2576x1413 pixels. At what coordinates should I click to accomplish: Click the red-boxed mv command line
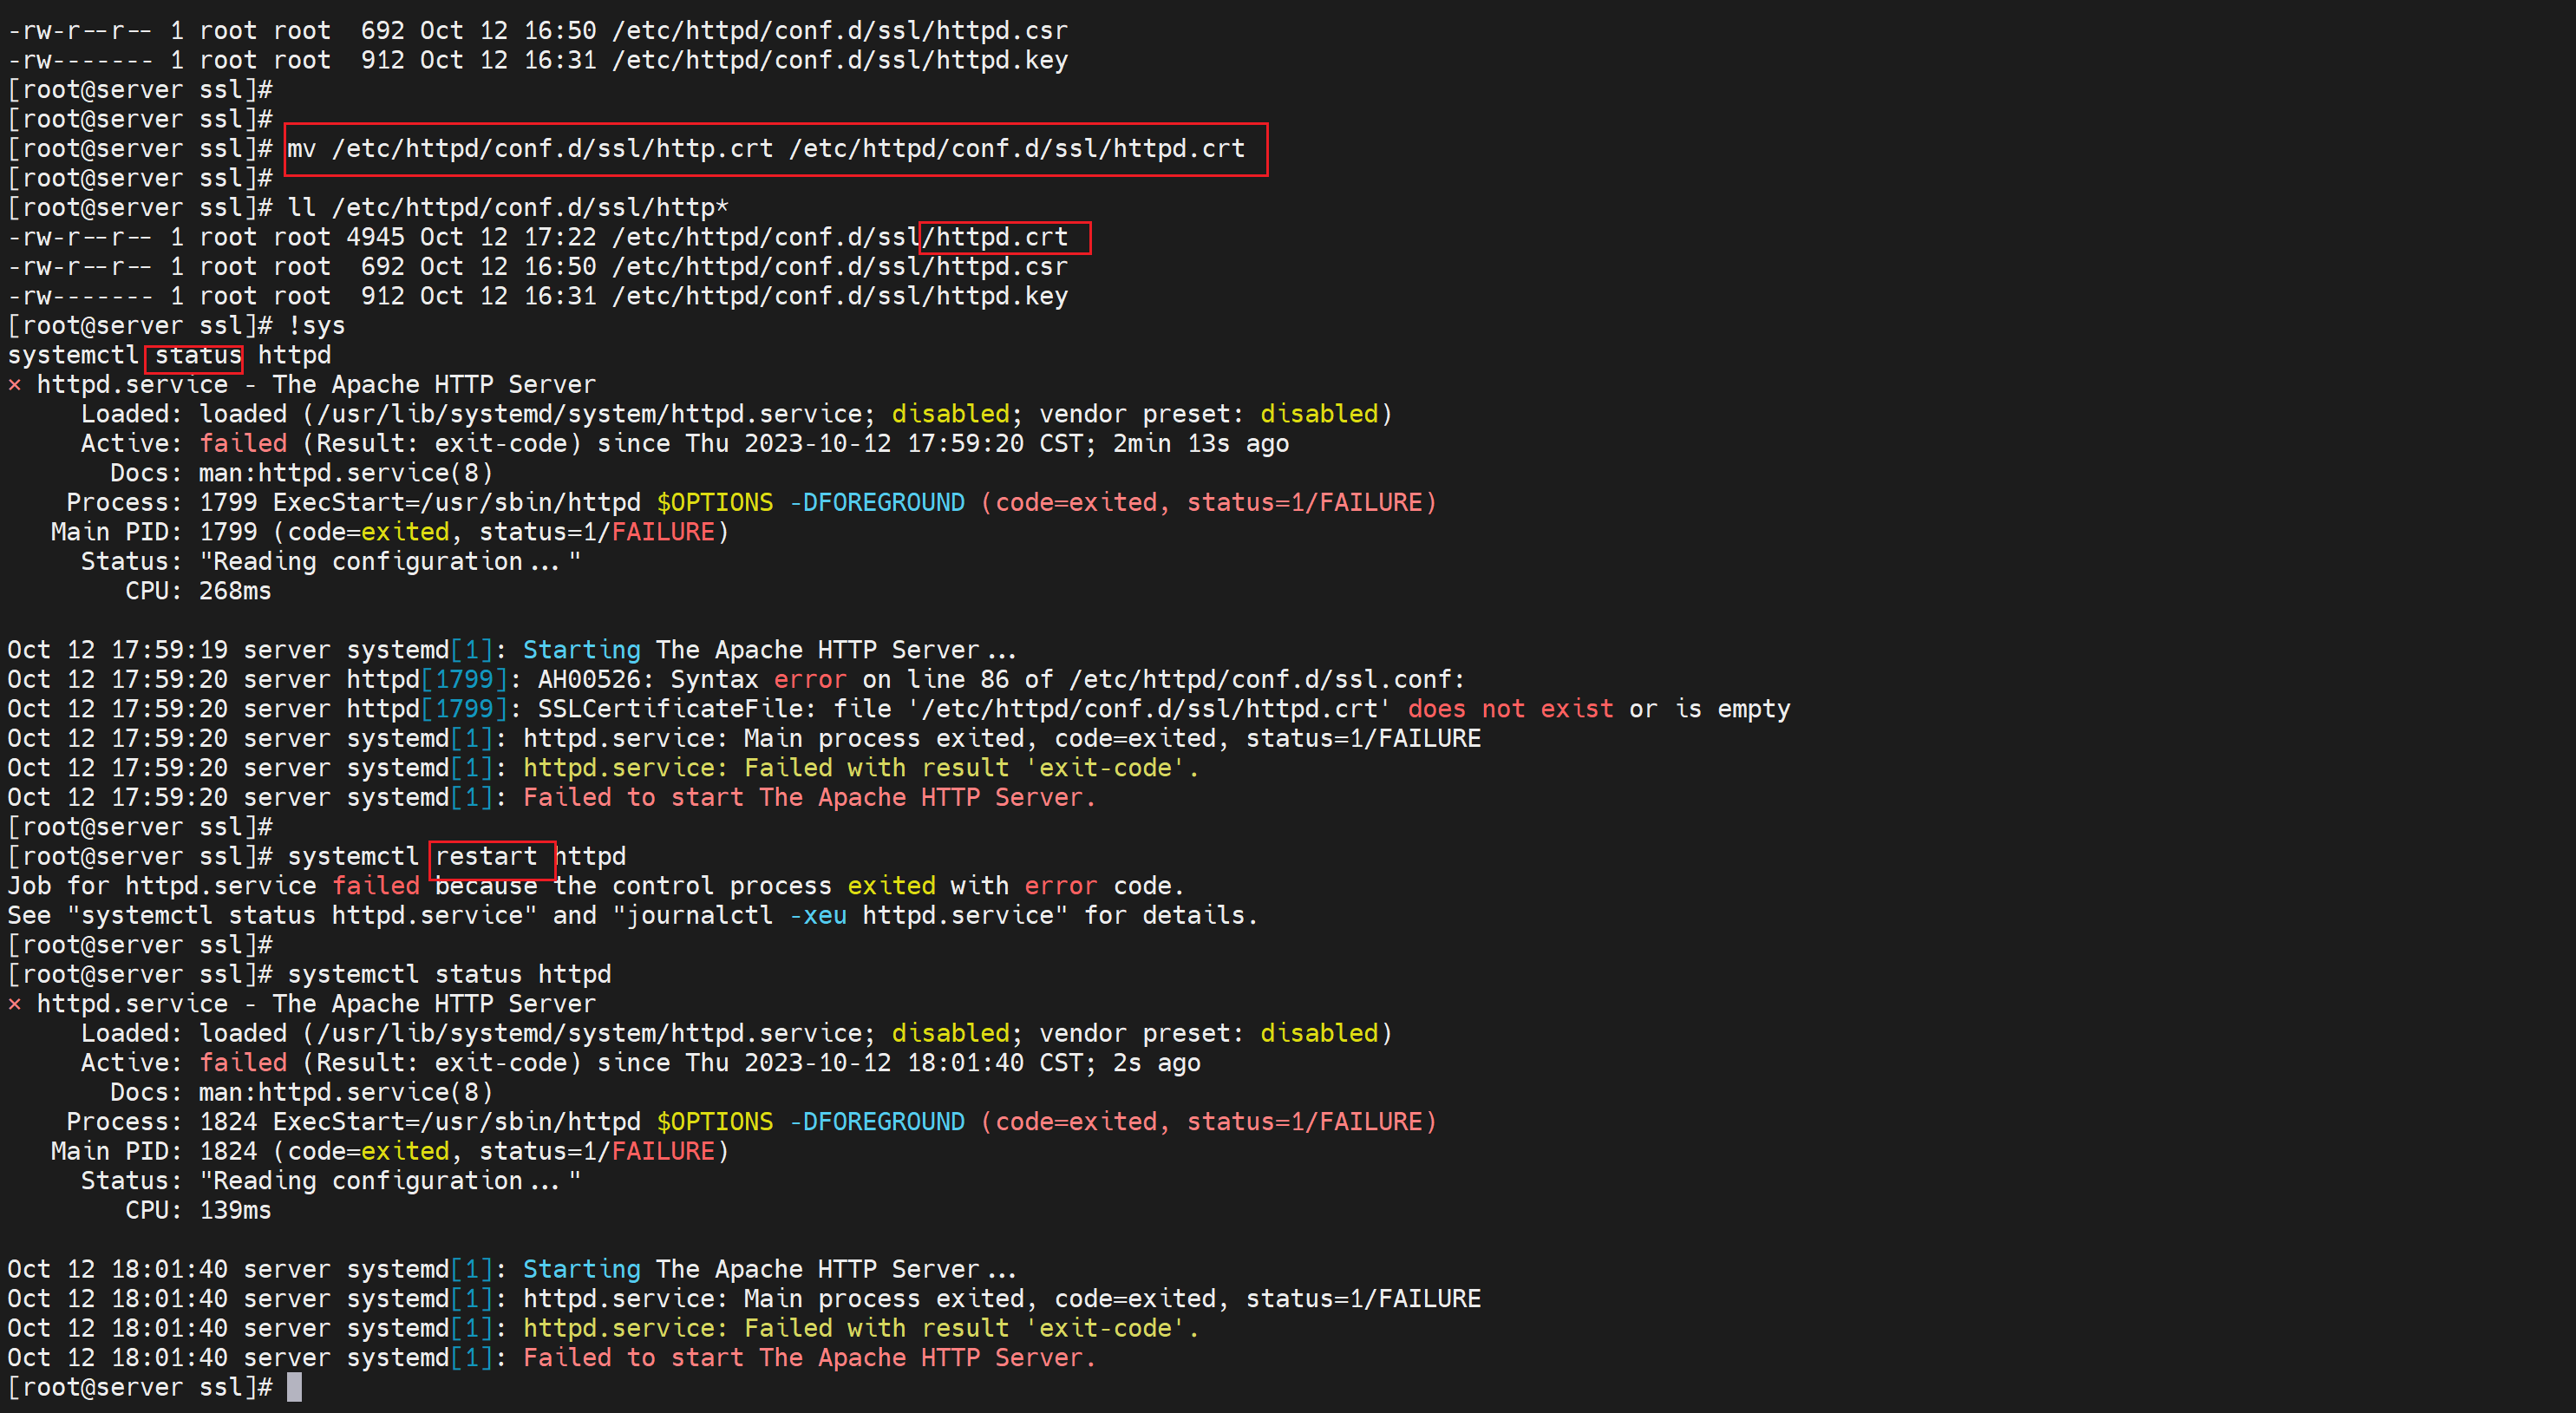(x=766, y=149)
